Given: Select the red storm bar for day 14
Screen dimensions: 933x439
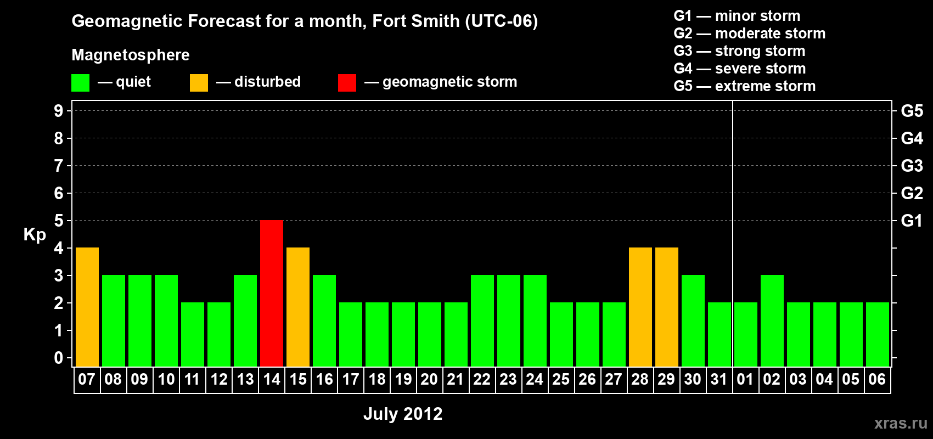Looking at the screenshot, I should (x=272, y=293).
